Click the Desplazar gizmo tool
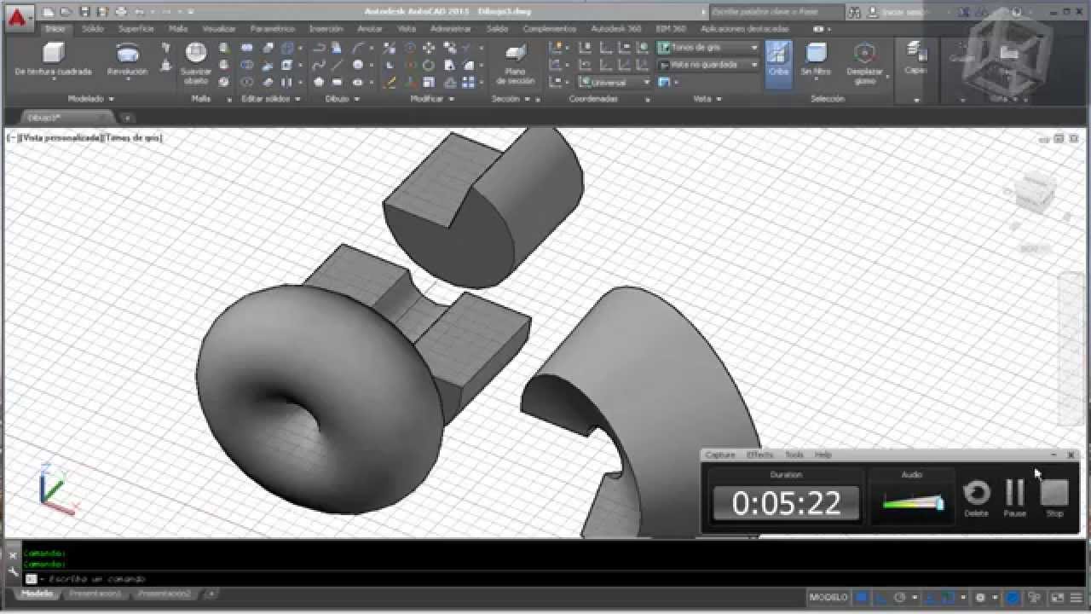This screenshot has height=614, width=1091. [x=864, y=64]
